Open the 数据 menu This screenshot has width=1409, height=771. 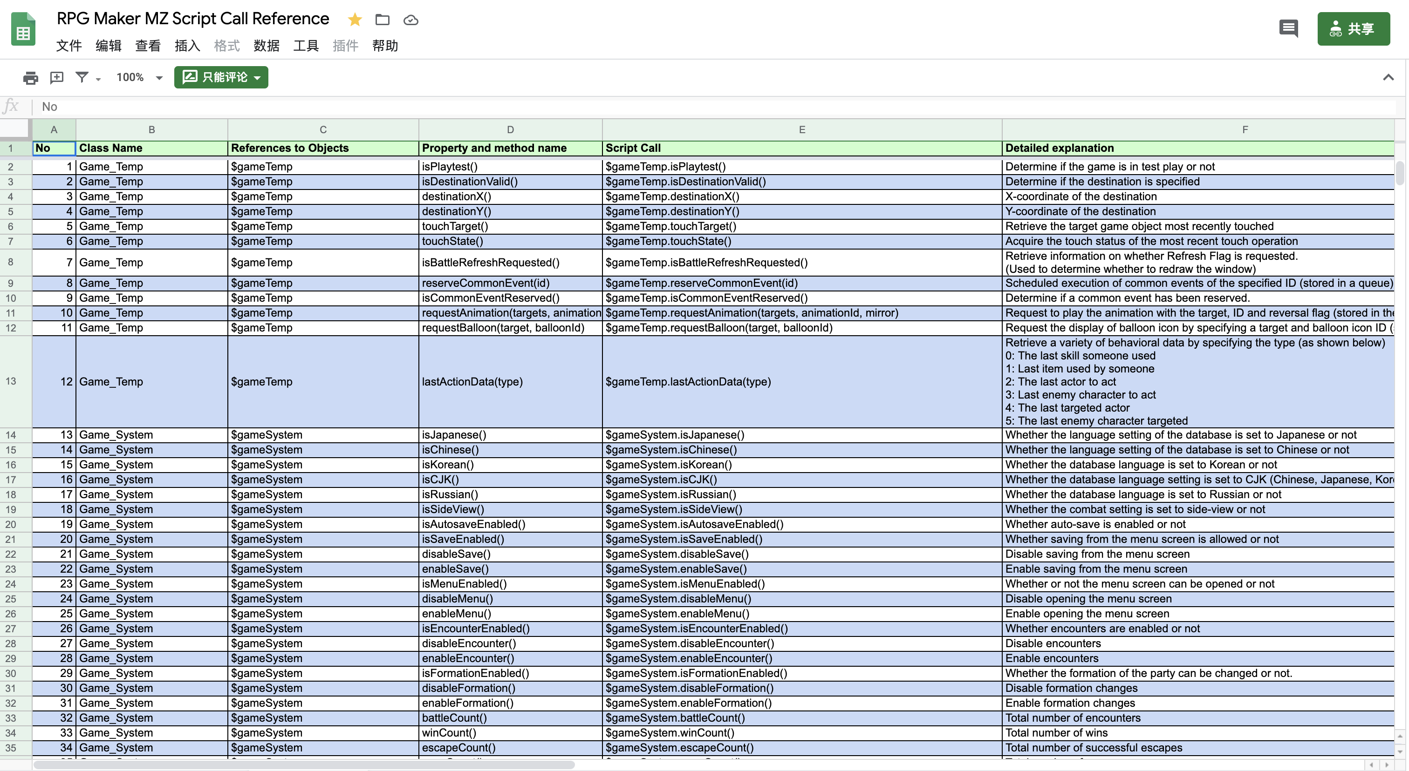tap(267, 45)
